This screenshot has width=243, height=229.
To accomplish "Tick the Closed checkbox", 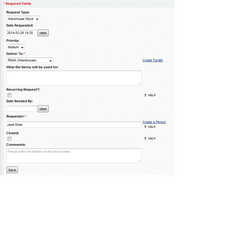I will click(x=10, y=139).
